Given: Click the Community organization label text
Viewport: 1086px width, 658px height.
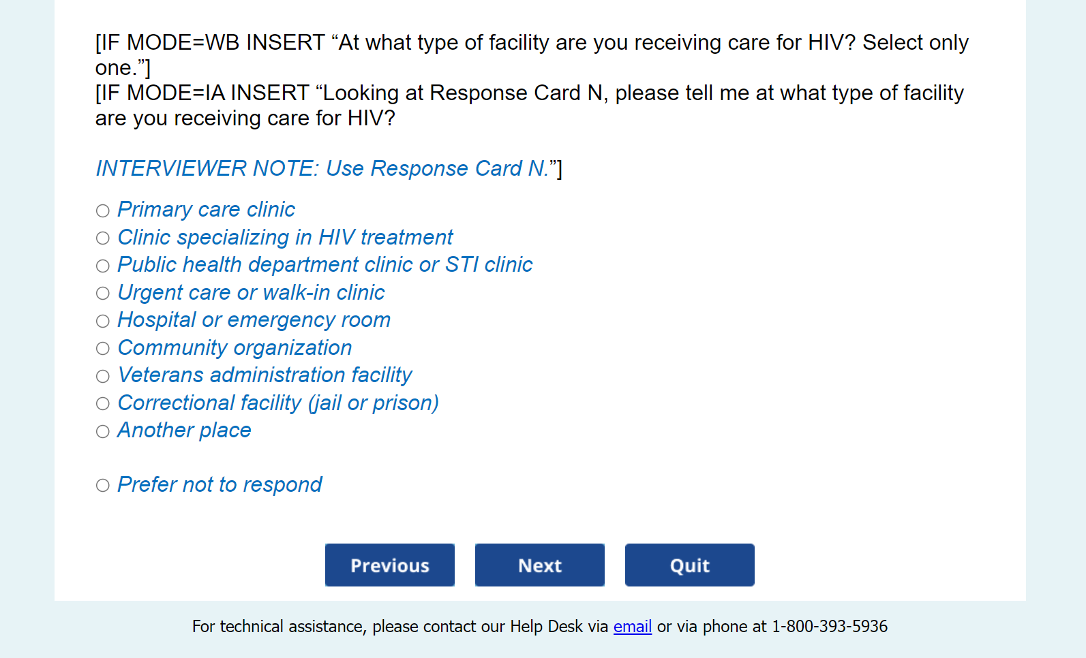Looking at the screenshot, I should coord(235,348).
